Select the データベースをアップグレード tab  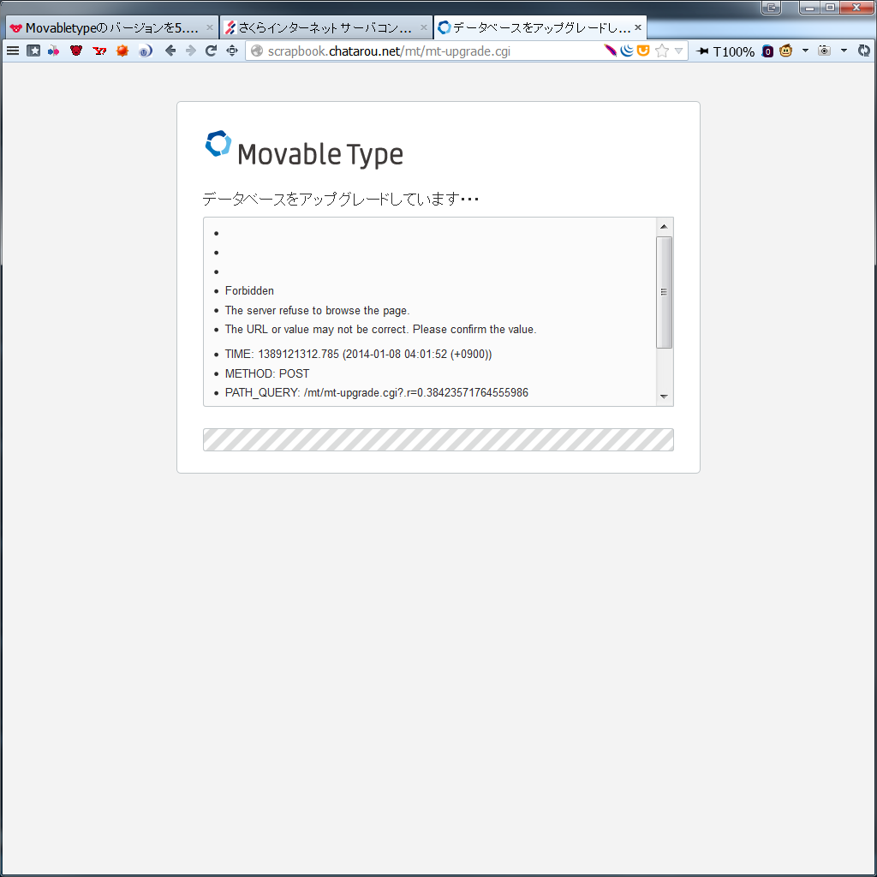click(x=540, y=27)
